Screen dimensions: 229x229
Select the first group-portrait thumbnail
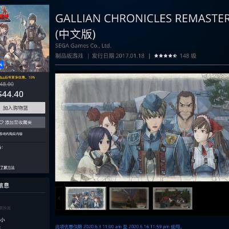(86, 198)
